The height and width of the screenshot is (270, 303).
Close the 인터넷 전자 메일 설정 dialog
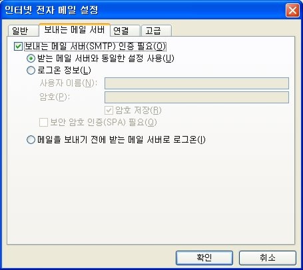pyautogui.click(x=292, y=10)
